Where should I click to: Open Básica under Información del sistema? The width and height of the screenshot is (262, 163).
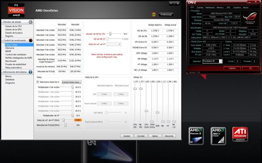click(x=8, y=76)
